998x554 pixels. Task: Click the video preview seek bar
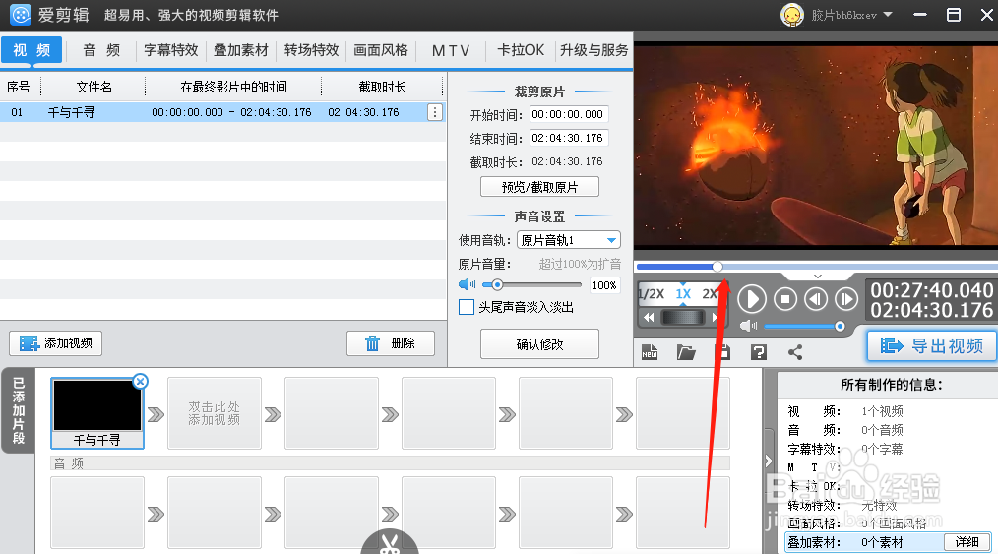tap(817, 267)
